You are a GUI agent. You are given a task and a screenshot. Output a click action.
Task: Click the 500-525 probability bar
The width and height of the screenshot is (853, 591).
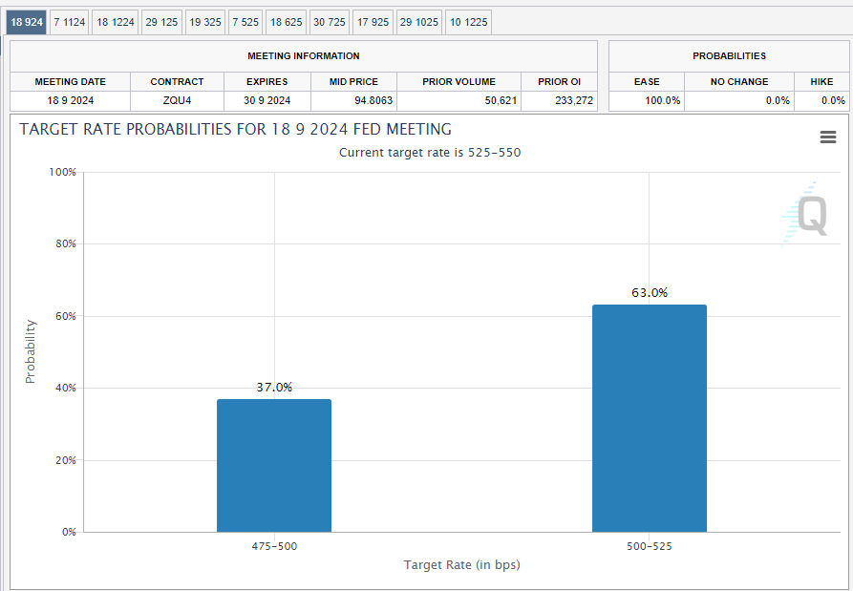pyautogui.click(x=650, y=418)
